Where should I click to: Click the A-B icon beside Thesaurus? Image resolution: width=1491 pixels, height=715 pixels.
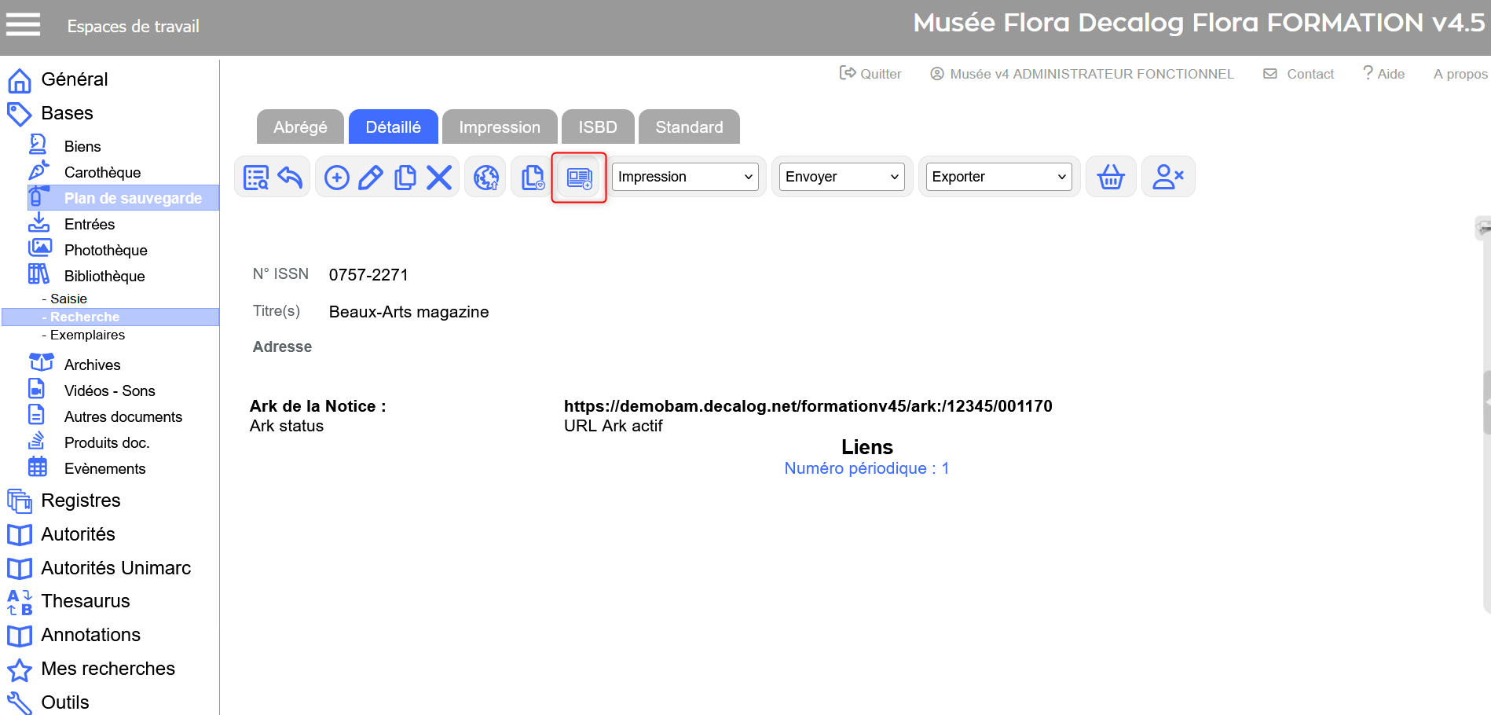pos(20,602)
